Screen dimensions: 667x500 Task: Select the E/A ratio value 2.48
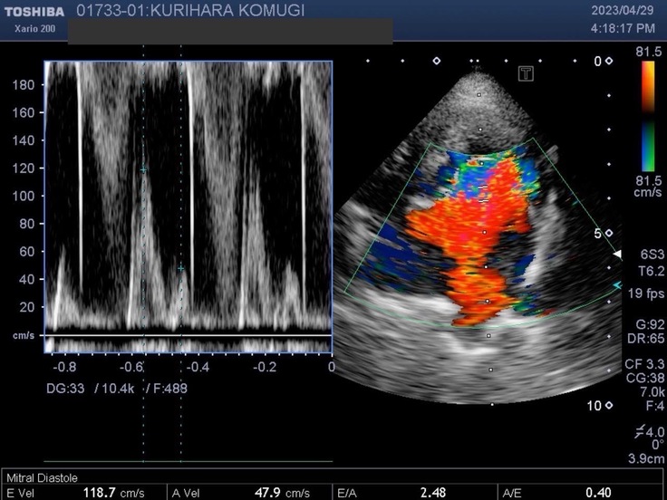tap(433, 492)
